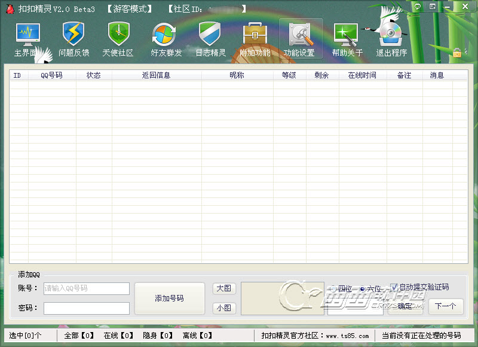This screenshot has height=347, width=478.
Task: Sort by the 在线时间 column header
Action: [x=363, y=75]
